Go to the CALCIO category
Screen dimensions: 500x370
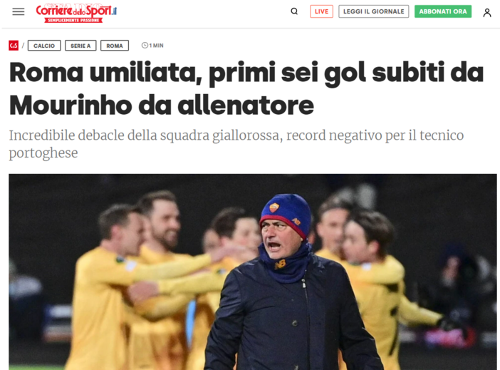pos(44,46)
